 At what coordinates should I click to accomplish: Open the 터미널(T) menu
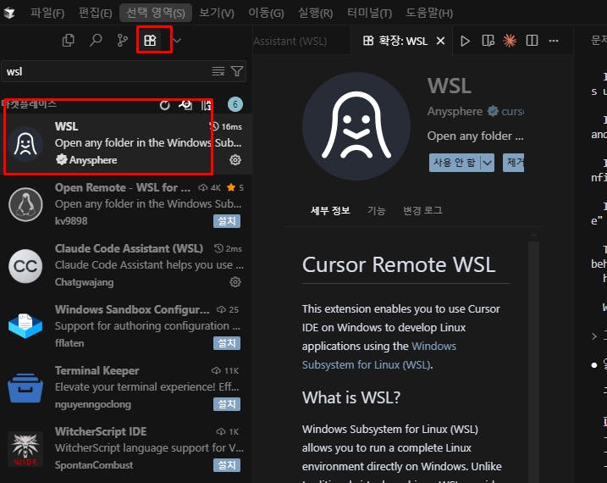click(x=369, y=14)
